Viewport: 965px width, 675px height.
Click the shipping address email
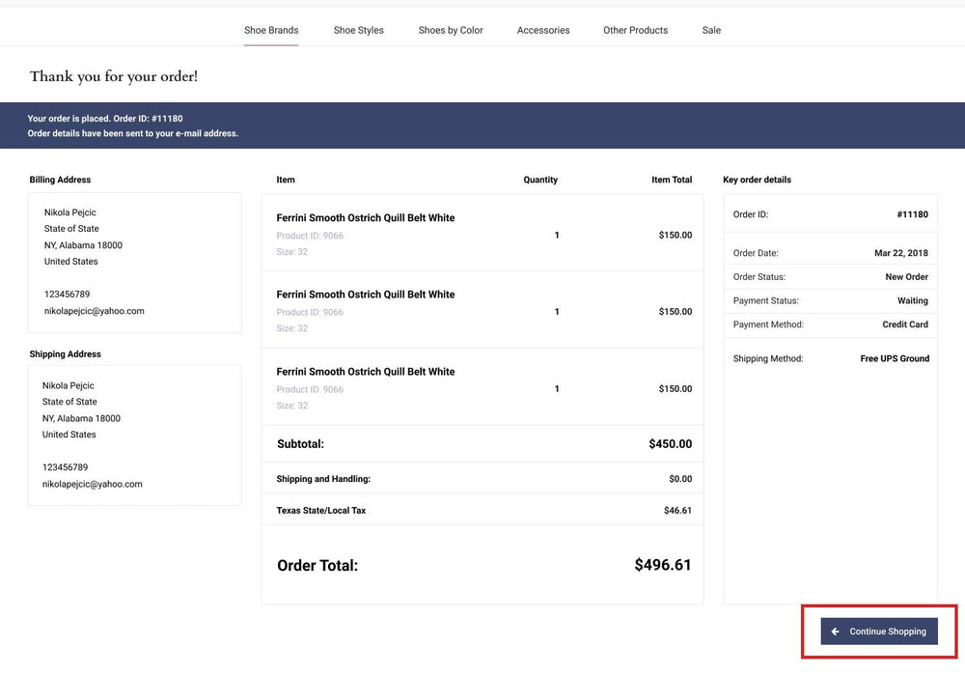[93, 484]
